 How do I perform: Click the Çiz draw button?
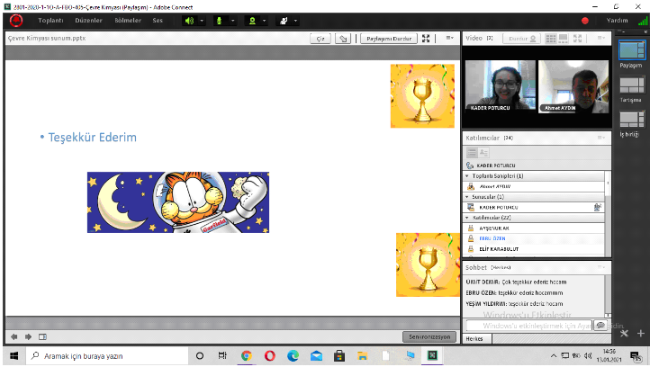pos(320,39)
